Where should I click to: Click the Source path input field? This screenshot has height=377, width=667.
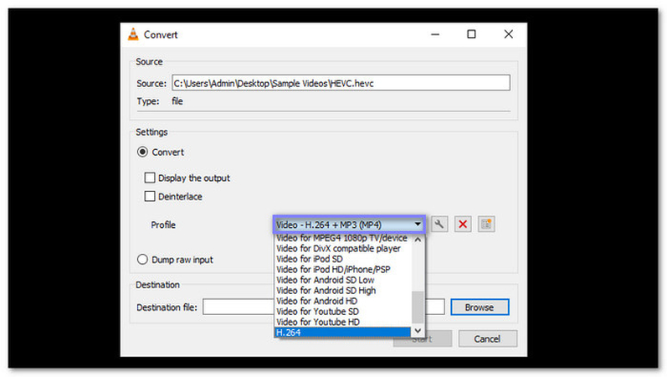pos(341,83)
